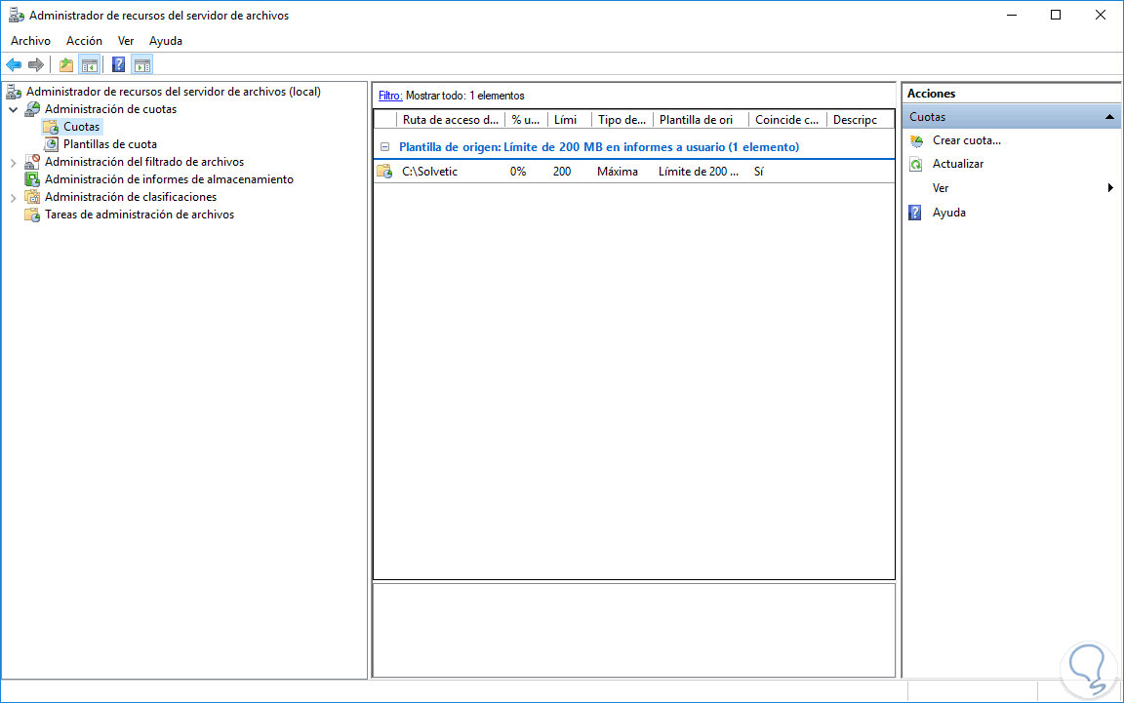Select Administración de clasificaciones tree item
The image size is (1124, 703).
[131, 197]
